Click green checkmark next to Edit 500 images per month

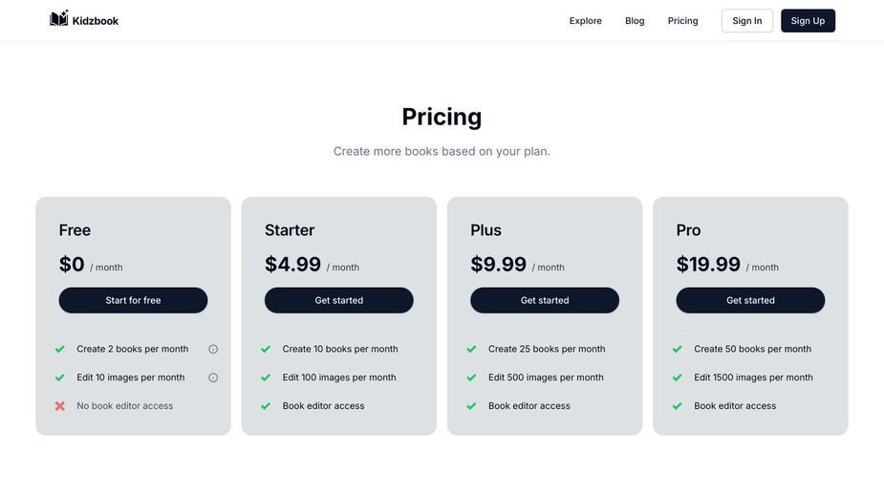pos(471,378)
